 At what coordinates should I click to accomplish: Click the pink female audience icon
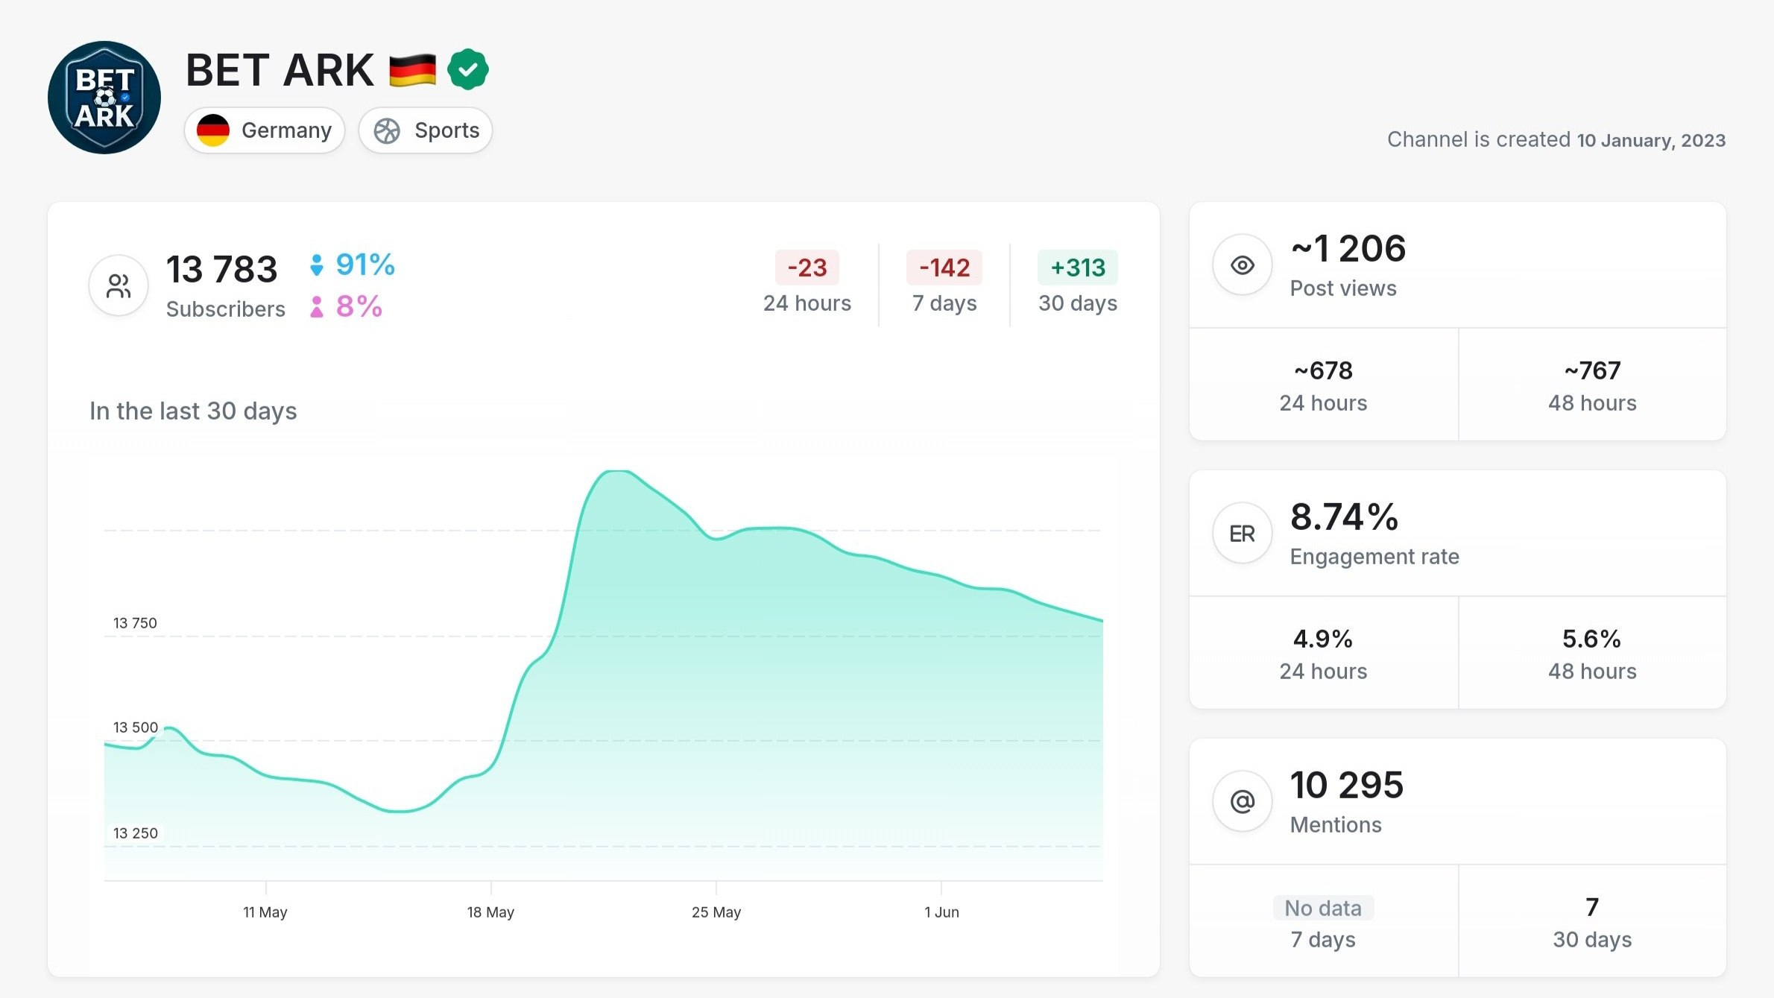click(317, 307)
